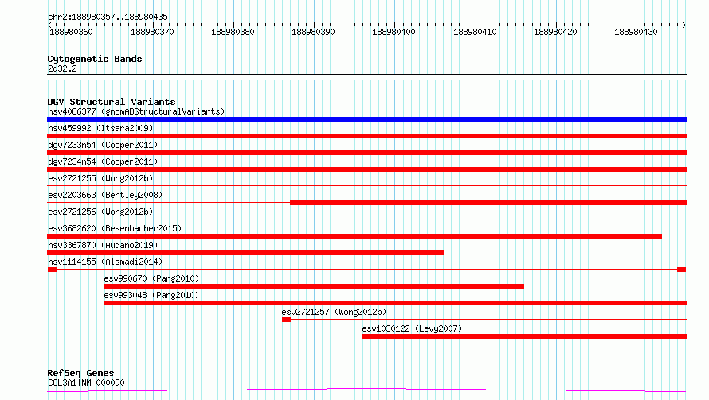
Task: Click ruler position 188980420
Action: 556,32
